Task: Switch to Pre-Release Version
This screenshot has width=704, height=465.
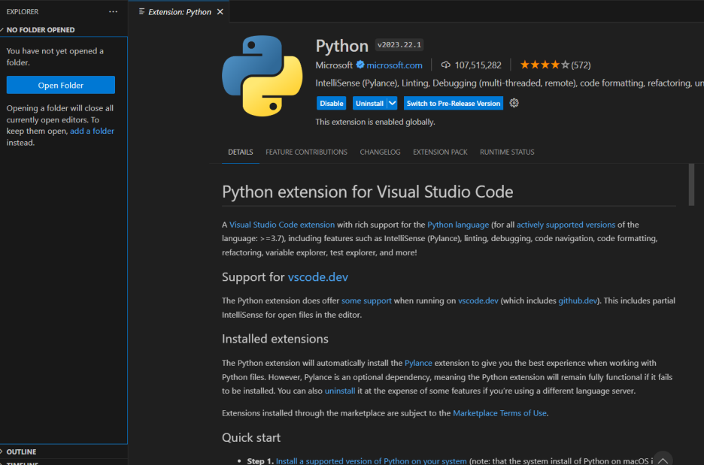Action: click(x=453, y=103)
